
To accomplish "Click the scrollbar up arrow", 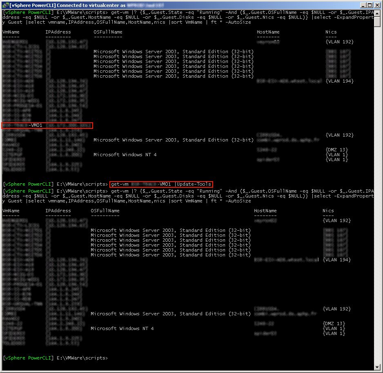I will click(x=377, y=13).
